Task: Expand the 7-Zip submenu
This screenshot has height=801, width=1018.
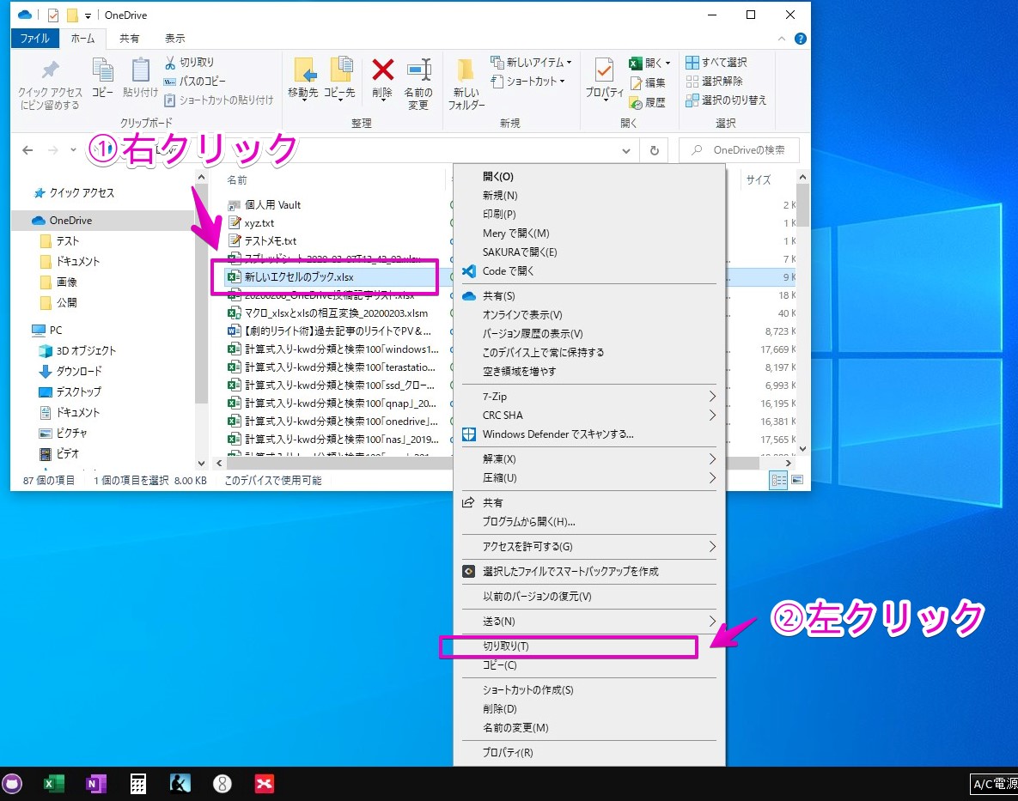Action: 712,397
